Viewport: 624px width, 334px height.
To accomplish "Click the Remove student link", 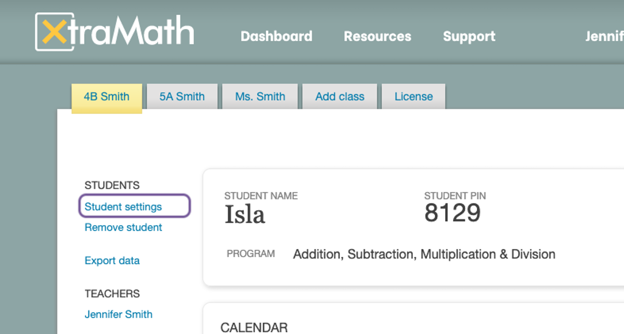I will pos(123,227).
